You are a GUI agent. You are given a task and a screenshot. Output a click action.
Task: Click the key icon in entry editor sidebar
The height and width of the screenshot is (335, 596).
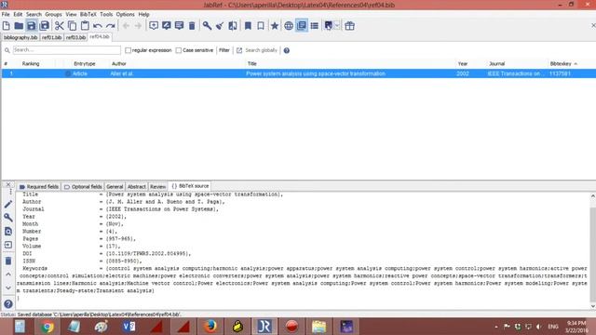(8, 218)
